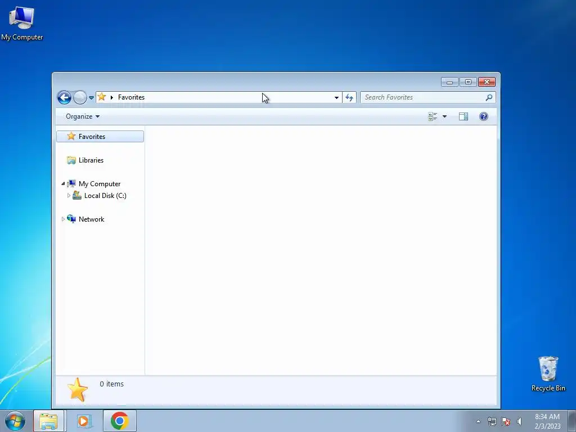Click the 0 items status text
Screen dimensions: 576x432
(x=112, y=384)
